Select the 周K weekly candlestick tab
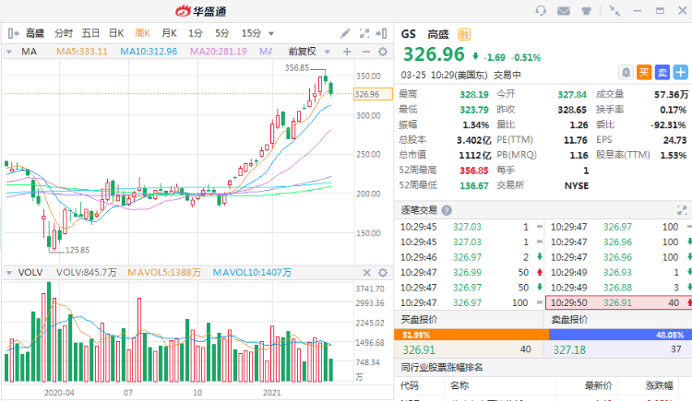Image resolution: width=692 pixels, height=401 pixels. (142, 33)
